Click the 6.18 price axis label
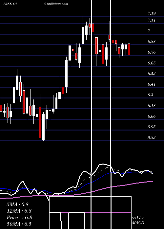This screenshot has width=164, height=229. 152,106
